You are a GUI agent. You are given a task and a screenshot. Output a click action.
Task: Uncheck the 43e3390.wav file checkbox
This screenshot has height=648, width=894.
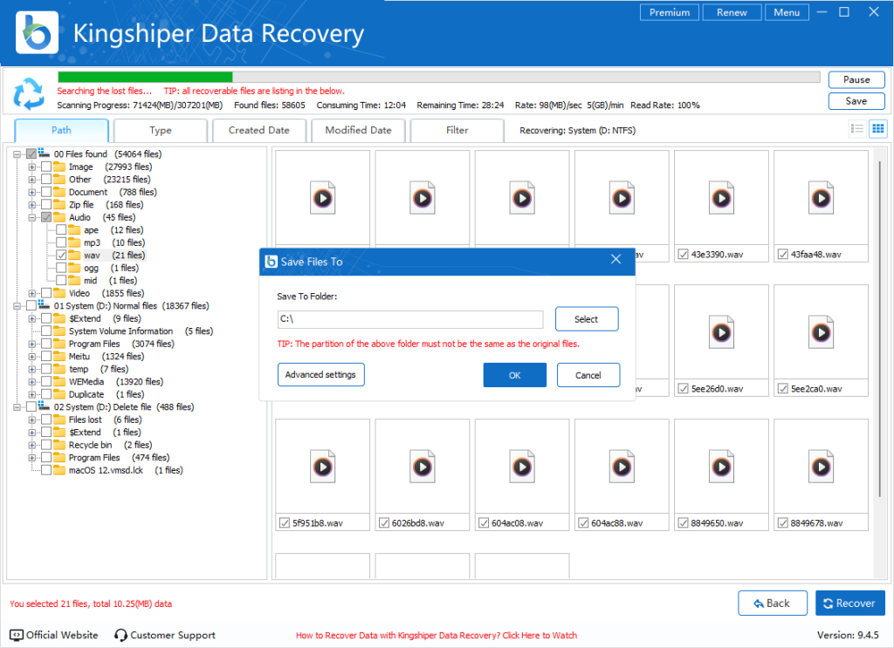[683, 254]
